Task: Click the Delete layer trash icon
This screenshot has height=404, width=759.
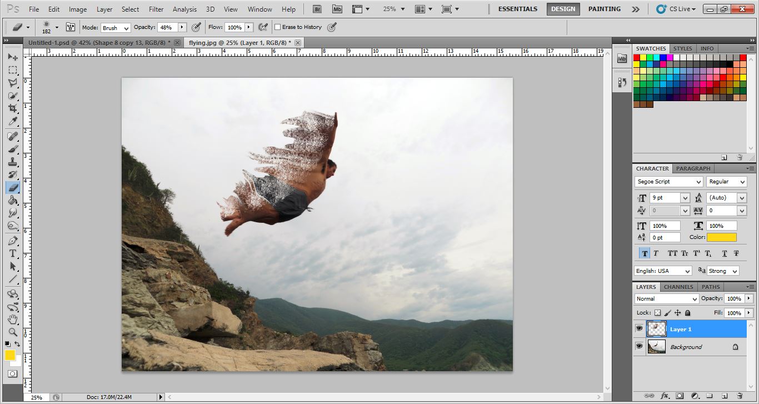Action: (x=740, y=396)
